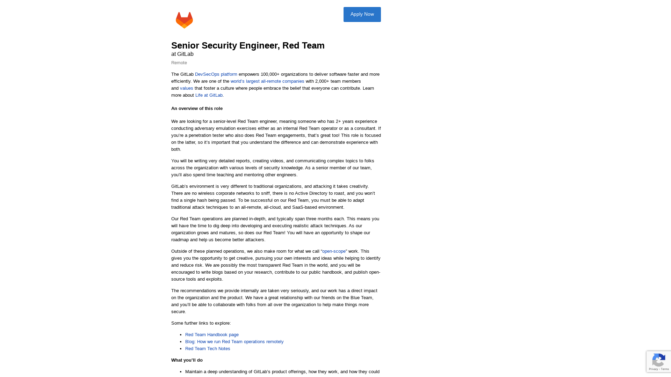The height and width of the screenshot is (377, 671).
Task: Click the values link
Action: [186, 88]
